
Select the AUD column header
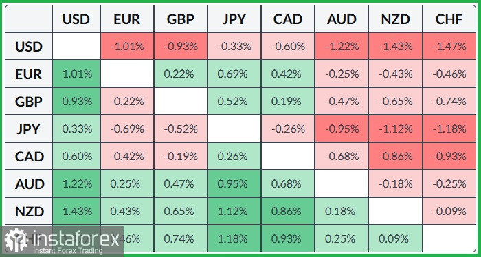[x=342, y=19]
